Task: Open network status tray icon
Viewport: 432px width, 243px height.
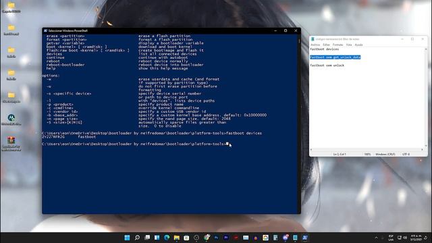Action: tap(400, 238)
